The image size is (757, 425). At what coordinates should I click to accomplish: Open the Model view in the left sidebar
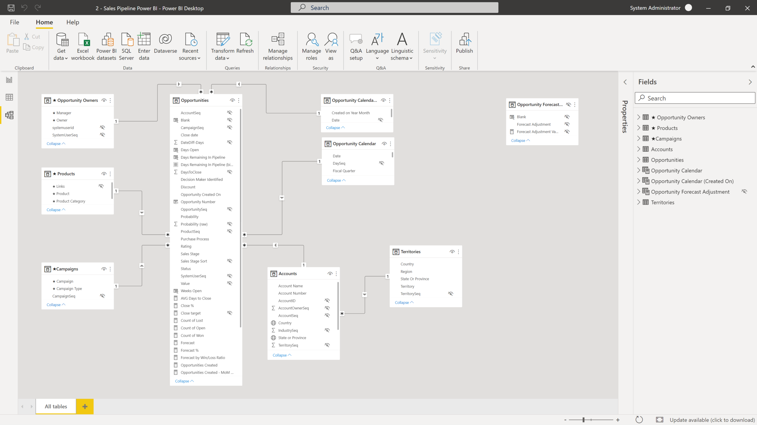coord(9,115)
